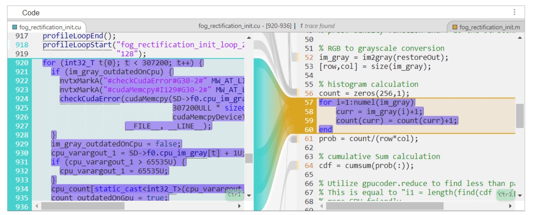Click down arrow of right pane vertical scrollbar

pyautogui.click(x=520, y=195)
